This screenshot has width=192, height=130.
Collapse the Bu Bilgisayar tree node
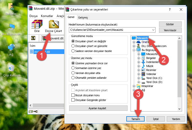134,50
